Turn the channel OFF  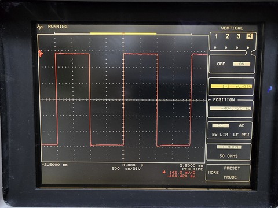pyautogui.click(x=221, y=64)
